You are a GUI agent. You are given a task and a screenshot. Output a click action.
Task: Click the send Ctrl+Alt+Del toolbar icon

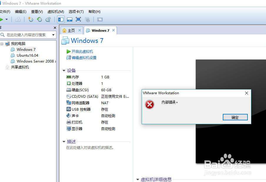pos(18,19)
